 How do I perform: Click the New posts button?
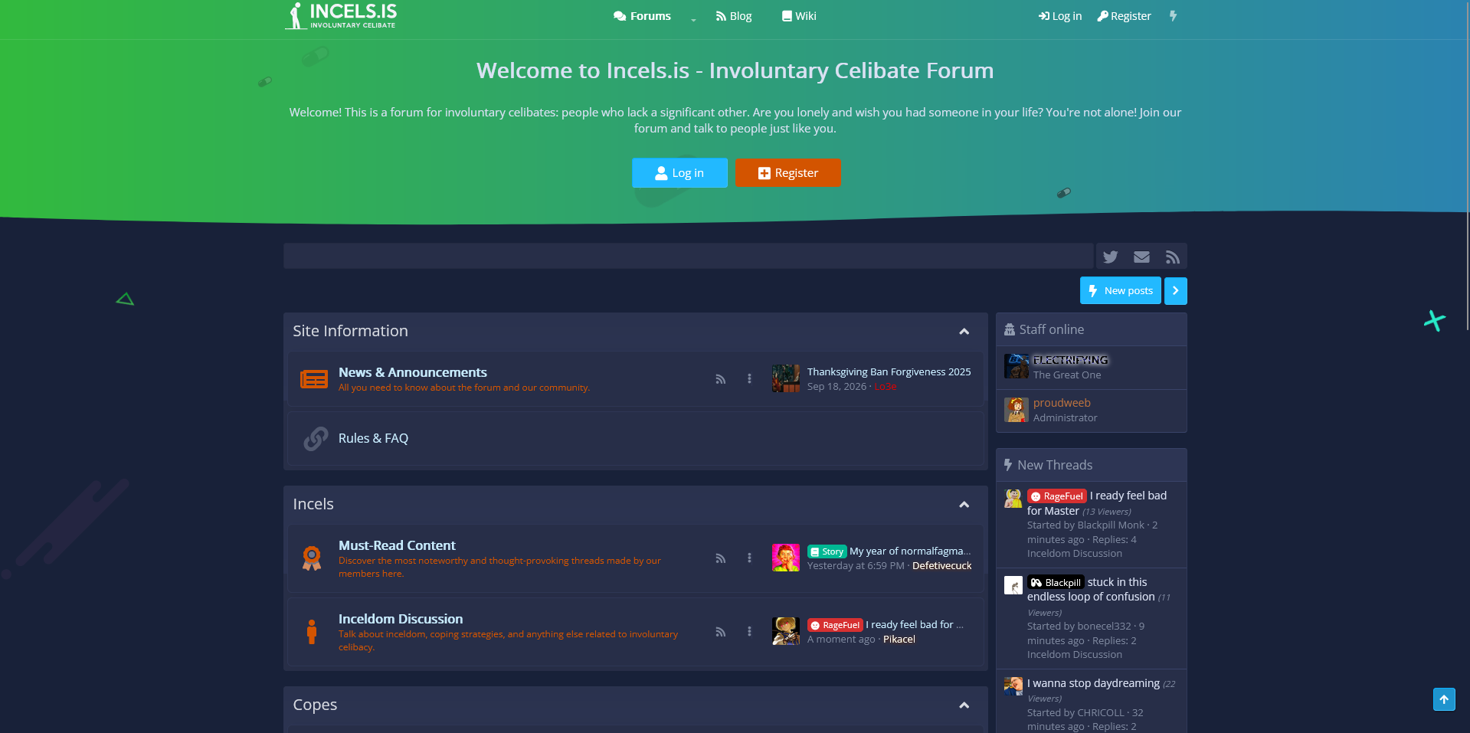click(1120, 291)
